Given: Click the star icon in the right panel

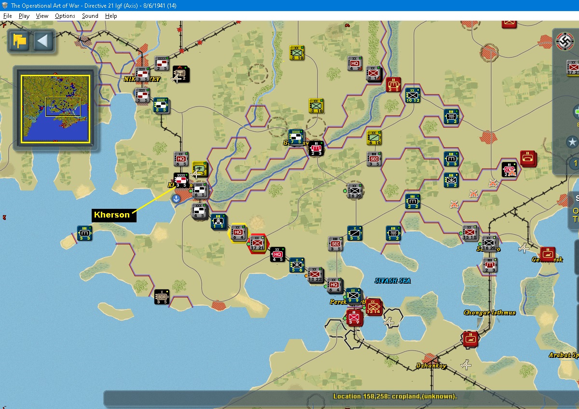Looking at the screenshot, I should [572, 142].
